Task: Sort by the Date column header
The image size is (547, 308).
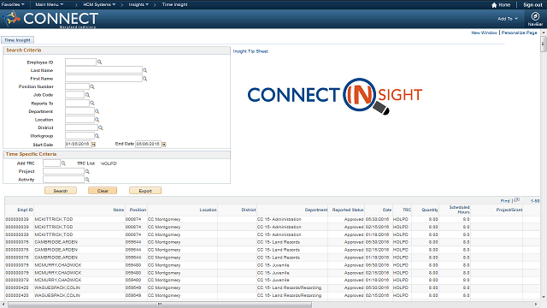Action: tap(387, 210)
